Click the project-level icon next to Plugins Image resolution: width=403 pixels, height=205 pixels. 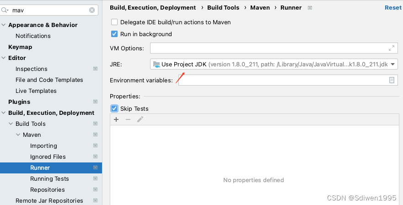point(95,102)
